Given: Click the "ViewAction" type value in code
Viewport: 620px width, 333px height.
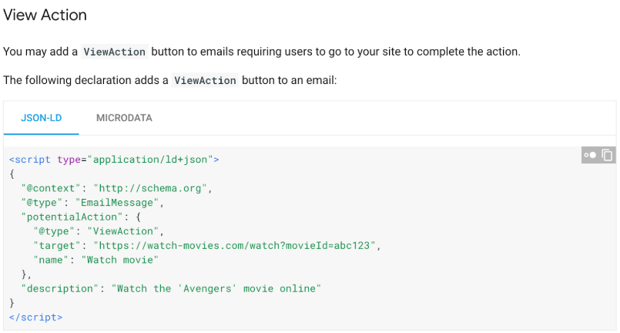Looking at the screenshot, I should [x=123, y=230].
